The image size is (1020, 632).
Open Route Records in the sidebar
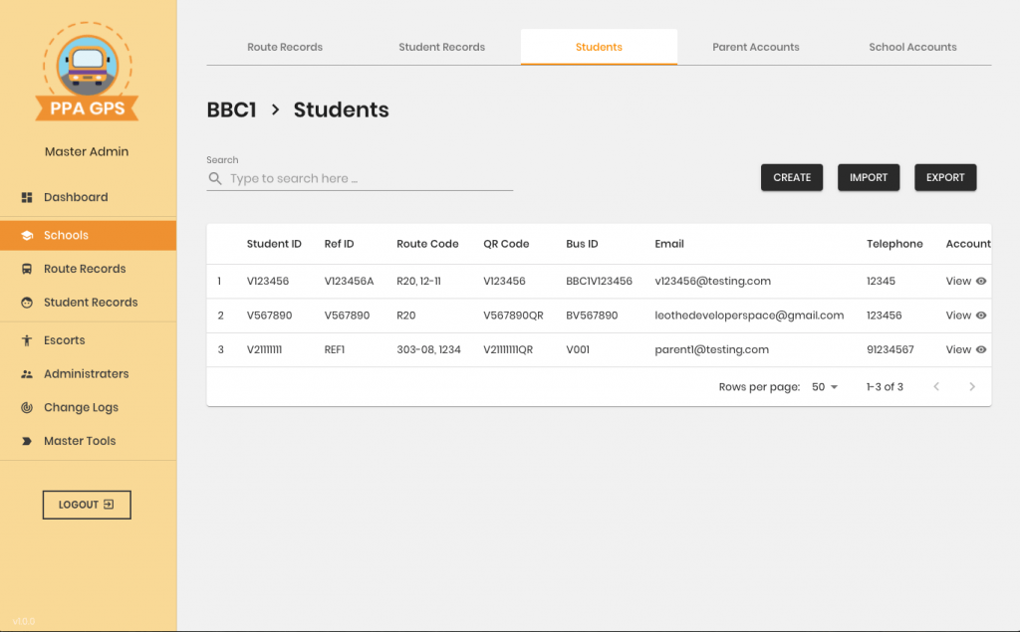pyautogui.click(x=88, y=269)
